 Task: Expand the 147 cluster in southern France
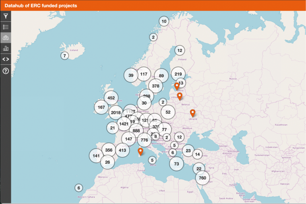pos(128,139)
